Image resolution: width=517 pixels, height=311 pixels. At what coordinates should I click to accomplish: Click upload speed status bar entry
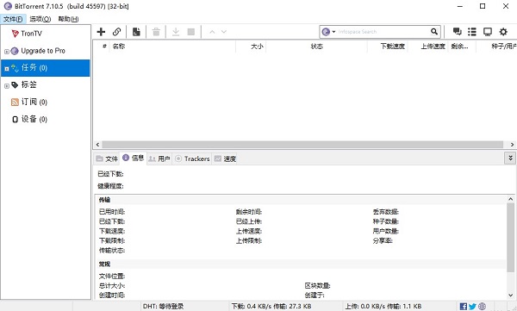pyautogui.click(x=383, y=307)
